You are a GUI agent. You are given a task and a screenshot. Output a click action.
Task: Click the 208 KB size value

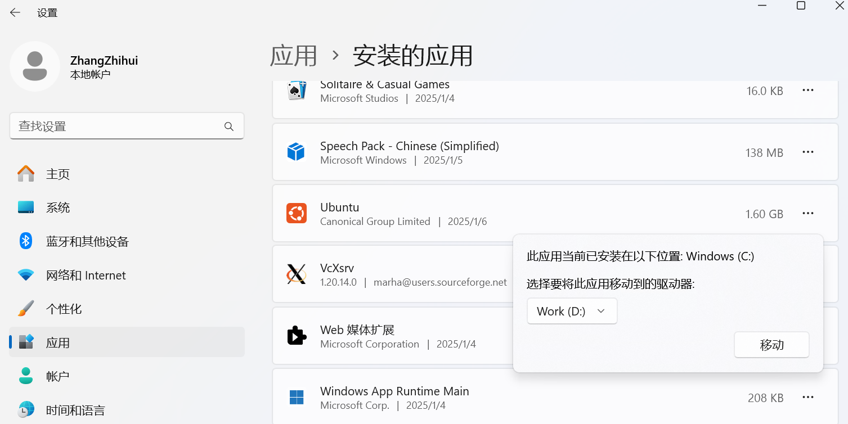point(765,398)
